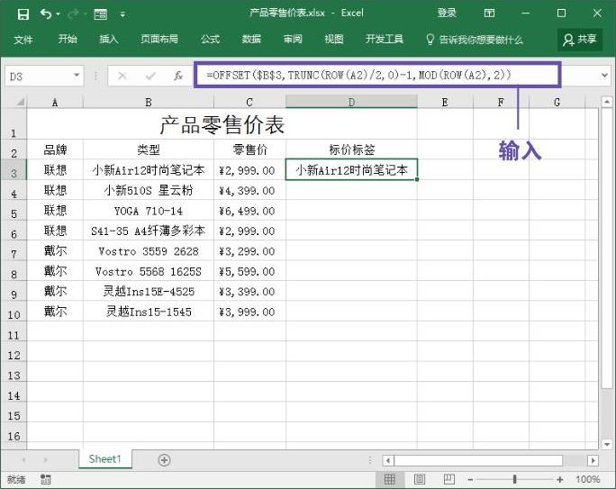Switch to Normal view icon
Image resolution: width=616 pixels, height=489 pixels.
390,479
